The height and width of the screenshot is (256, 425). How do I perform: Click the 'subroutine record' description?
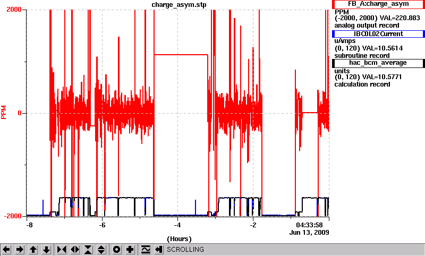point(362,56)
